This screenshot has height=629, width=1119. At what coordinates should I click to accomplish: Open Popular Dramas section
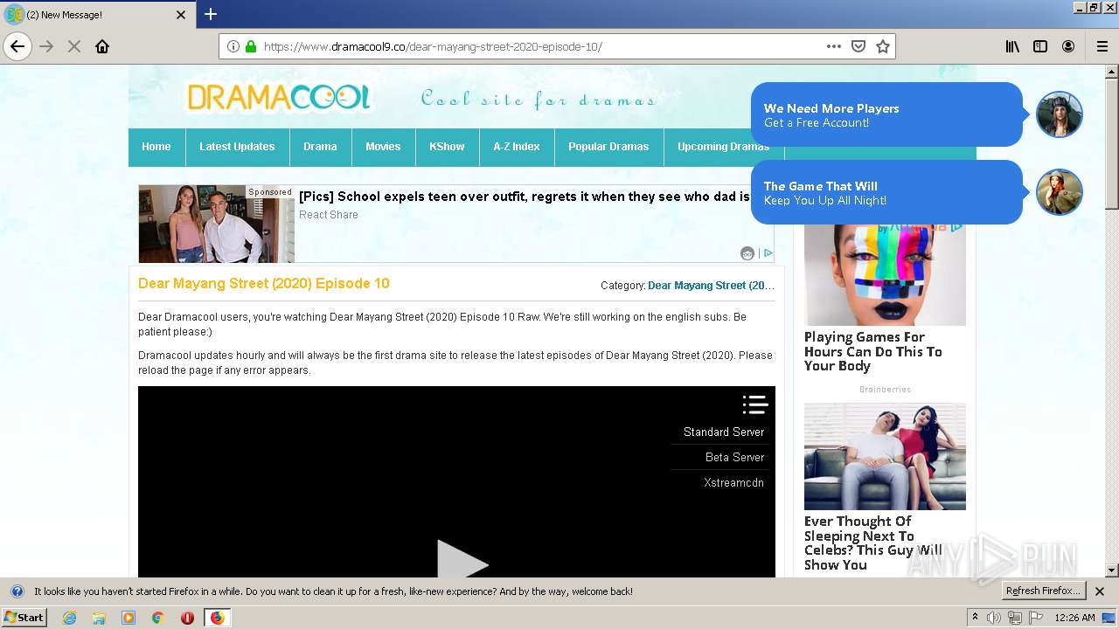(608, 147)
